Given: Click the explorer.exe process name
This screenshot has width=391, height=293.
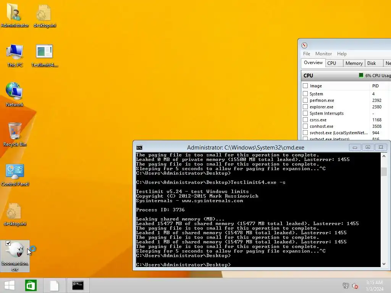Looking at the screenshot, I should coord(322,107).
